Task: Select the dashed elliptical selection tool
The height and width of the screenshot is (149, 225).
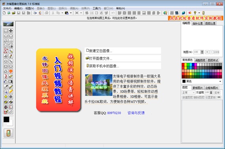Action: point(11,36)
